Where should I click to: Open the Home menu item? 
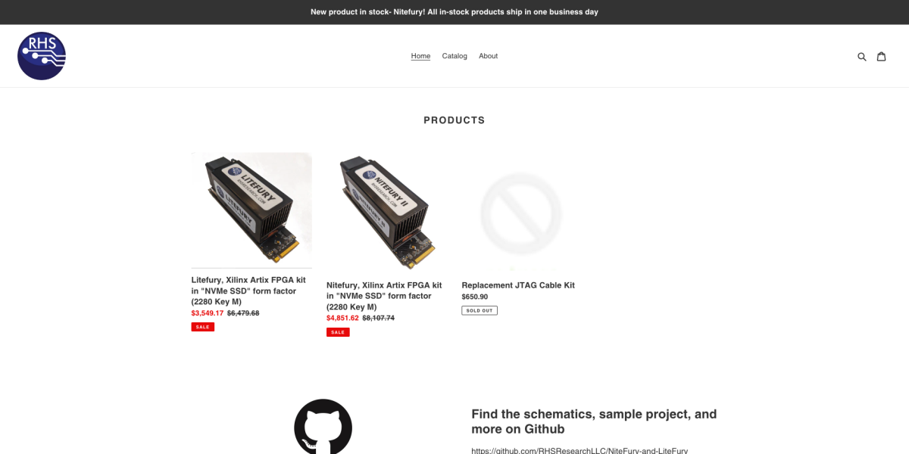tap(420, 56)
